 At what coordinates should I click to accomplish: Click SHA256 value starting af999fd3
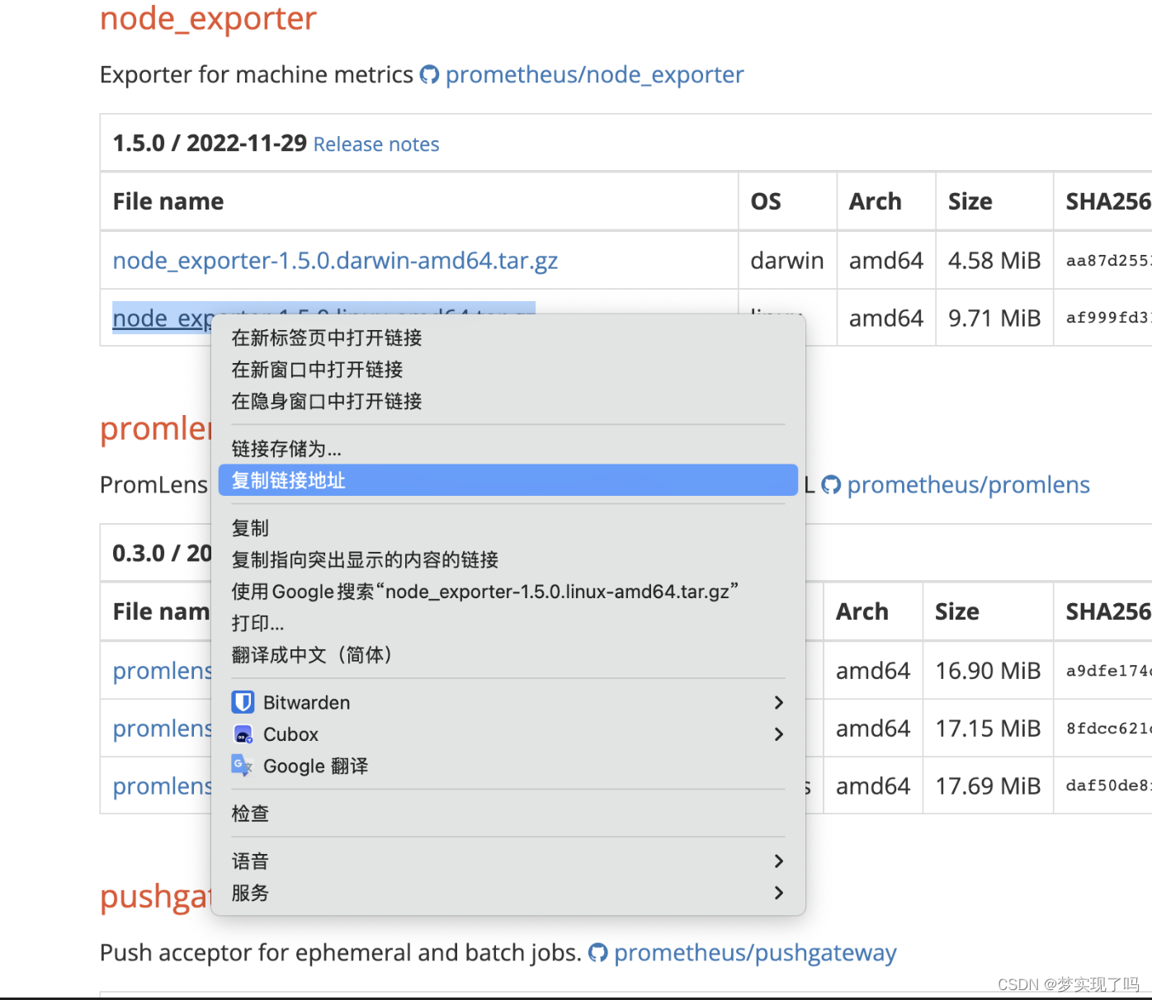1108,318
